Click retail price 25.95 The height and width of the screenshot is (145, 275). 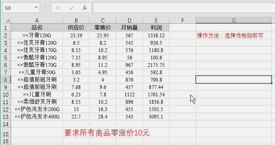click(x=103, y=35)
